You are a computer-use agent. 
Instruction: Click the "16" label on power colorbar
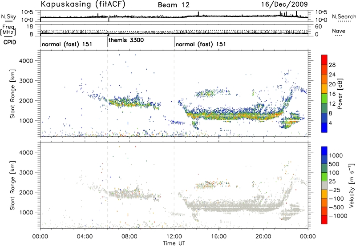332,94
